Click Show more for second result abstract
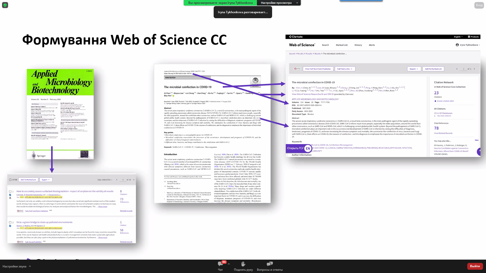Image resolution: width=486 pixels, height=273 pixels. 103,238
